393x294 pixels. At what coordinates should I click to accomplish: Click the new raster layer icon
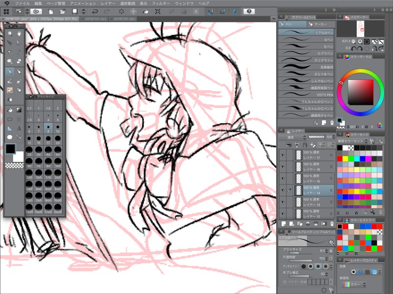[x=284, y=224]
